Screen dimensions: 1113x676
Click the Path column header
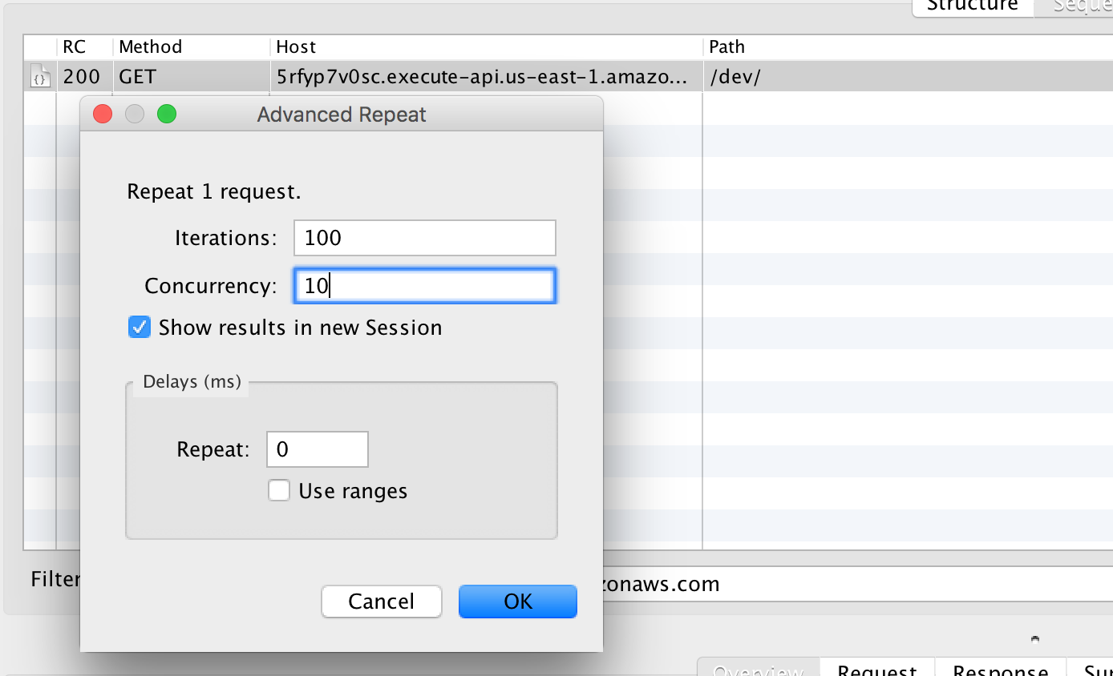point(727,47)
